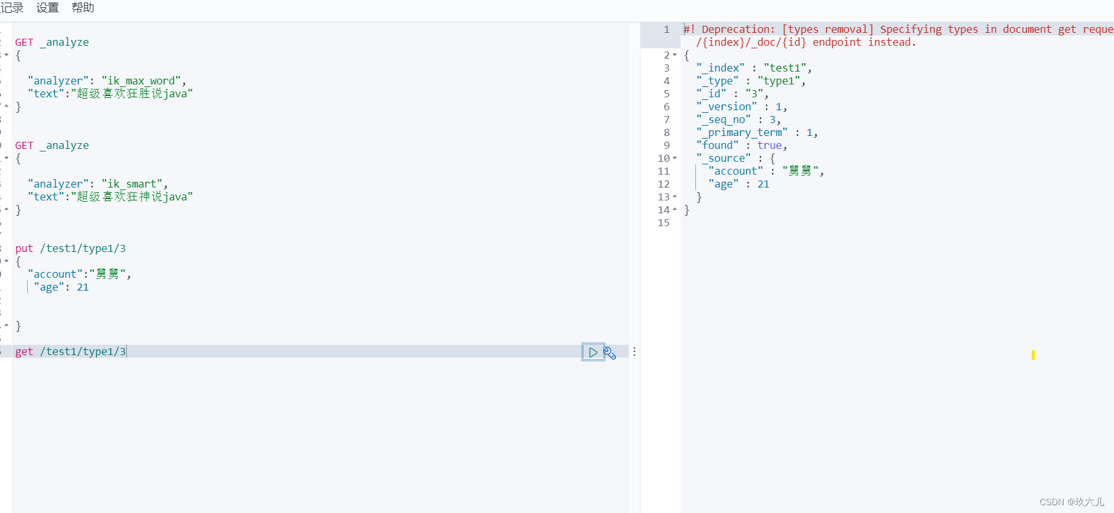Click the "ik_smart" analyzer value
Image resolution: width=1114 pixels, height=513 pixels.
coord(132,184)
